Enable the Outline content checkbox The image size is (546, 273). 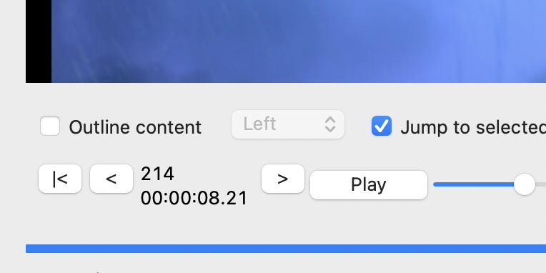click(x=50, y=126)
